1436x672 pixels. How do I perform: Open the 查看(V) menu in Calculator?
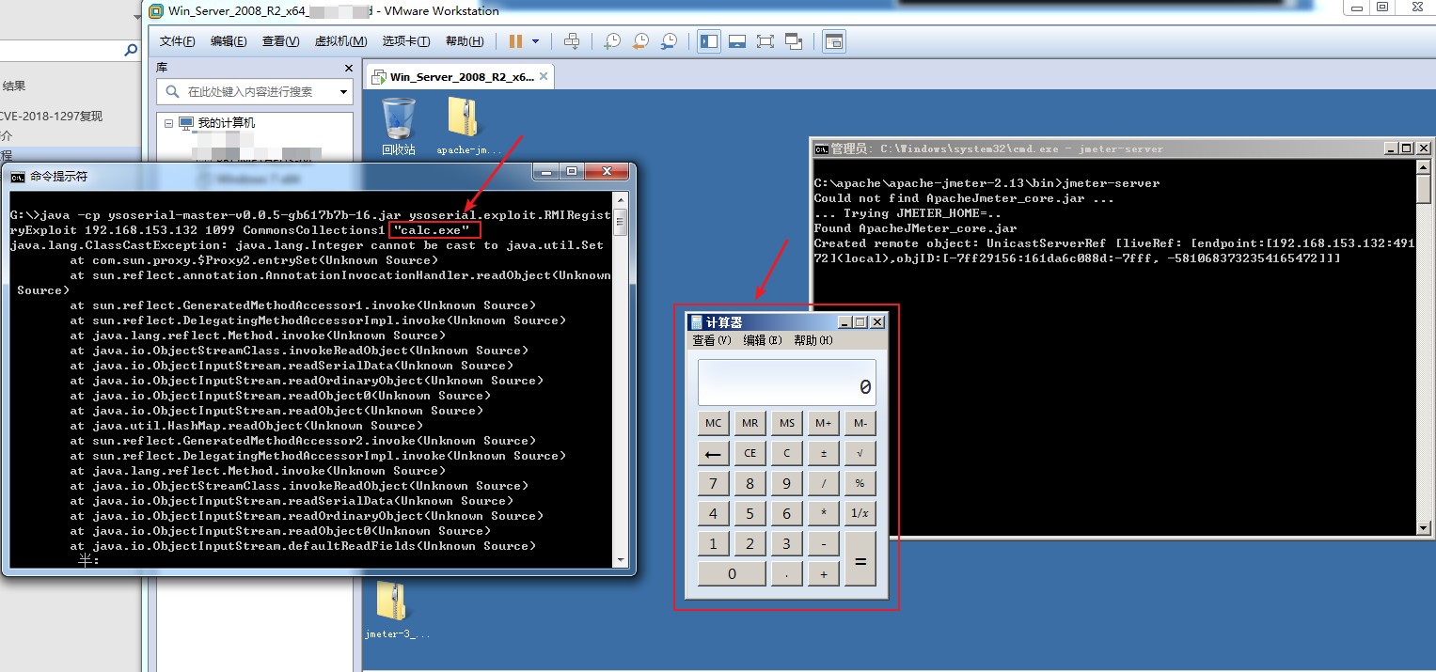(711, 340)
